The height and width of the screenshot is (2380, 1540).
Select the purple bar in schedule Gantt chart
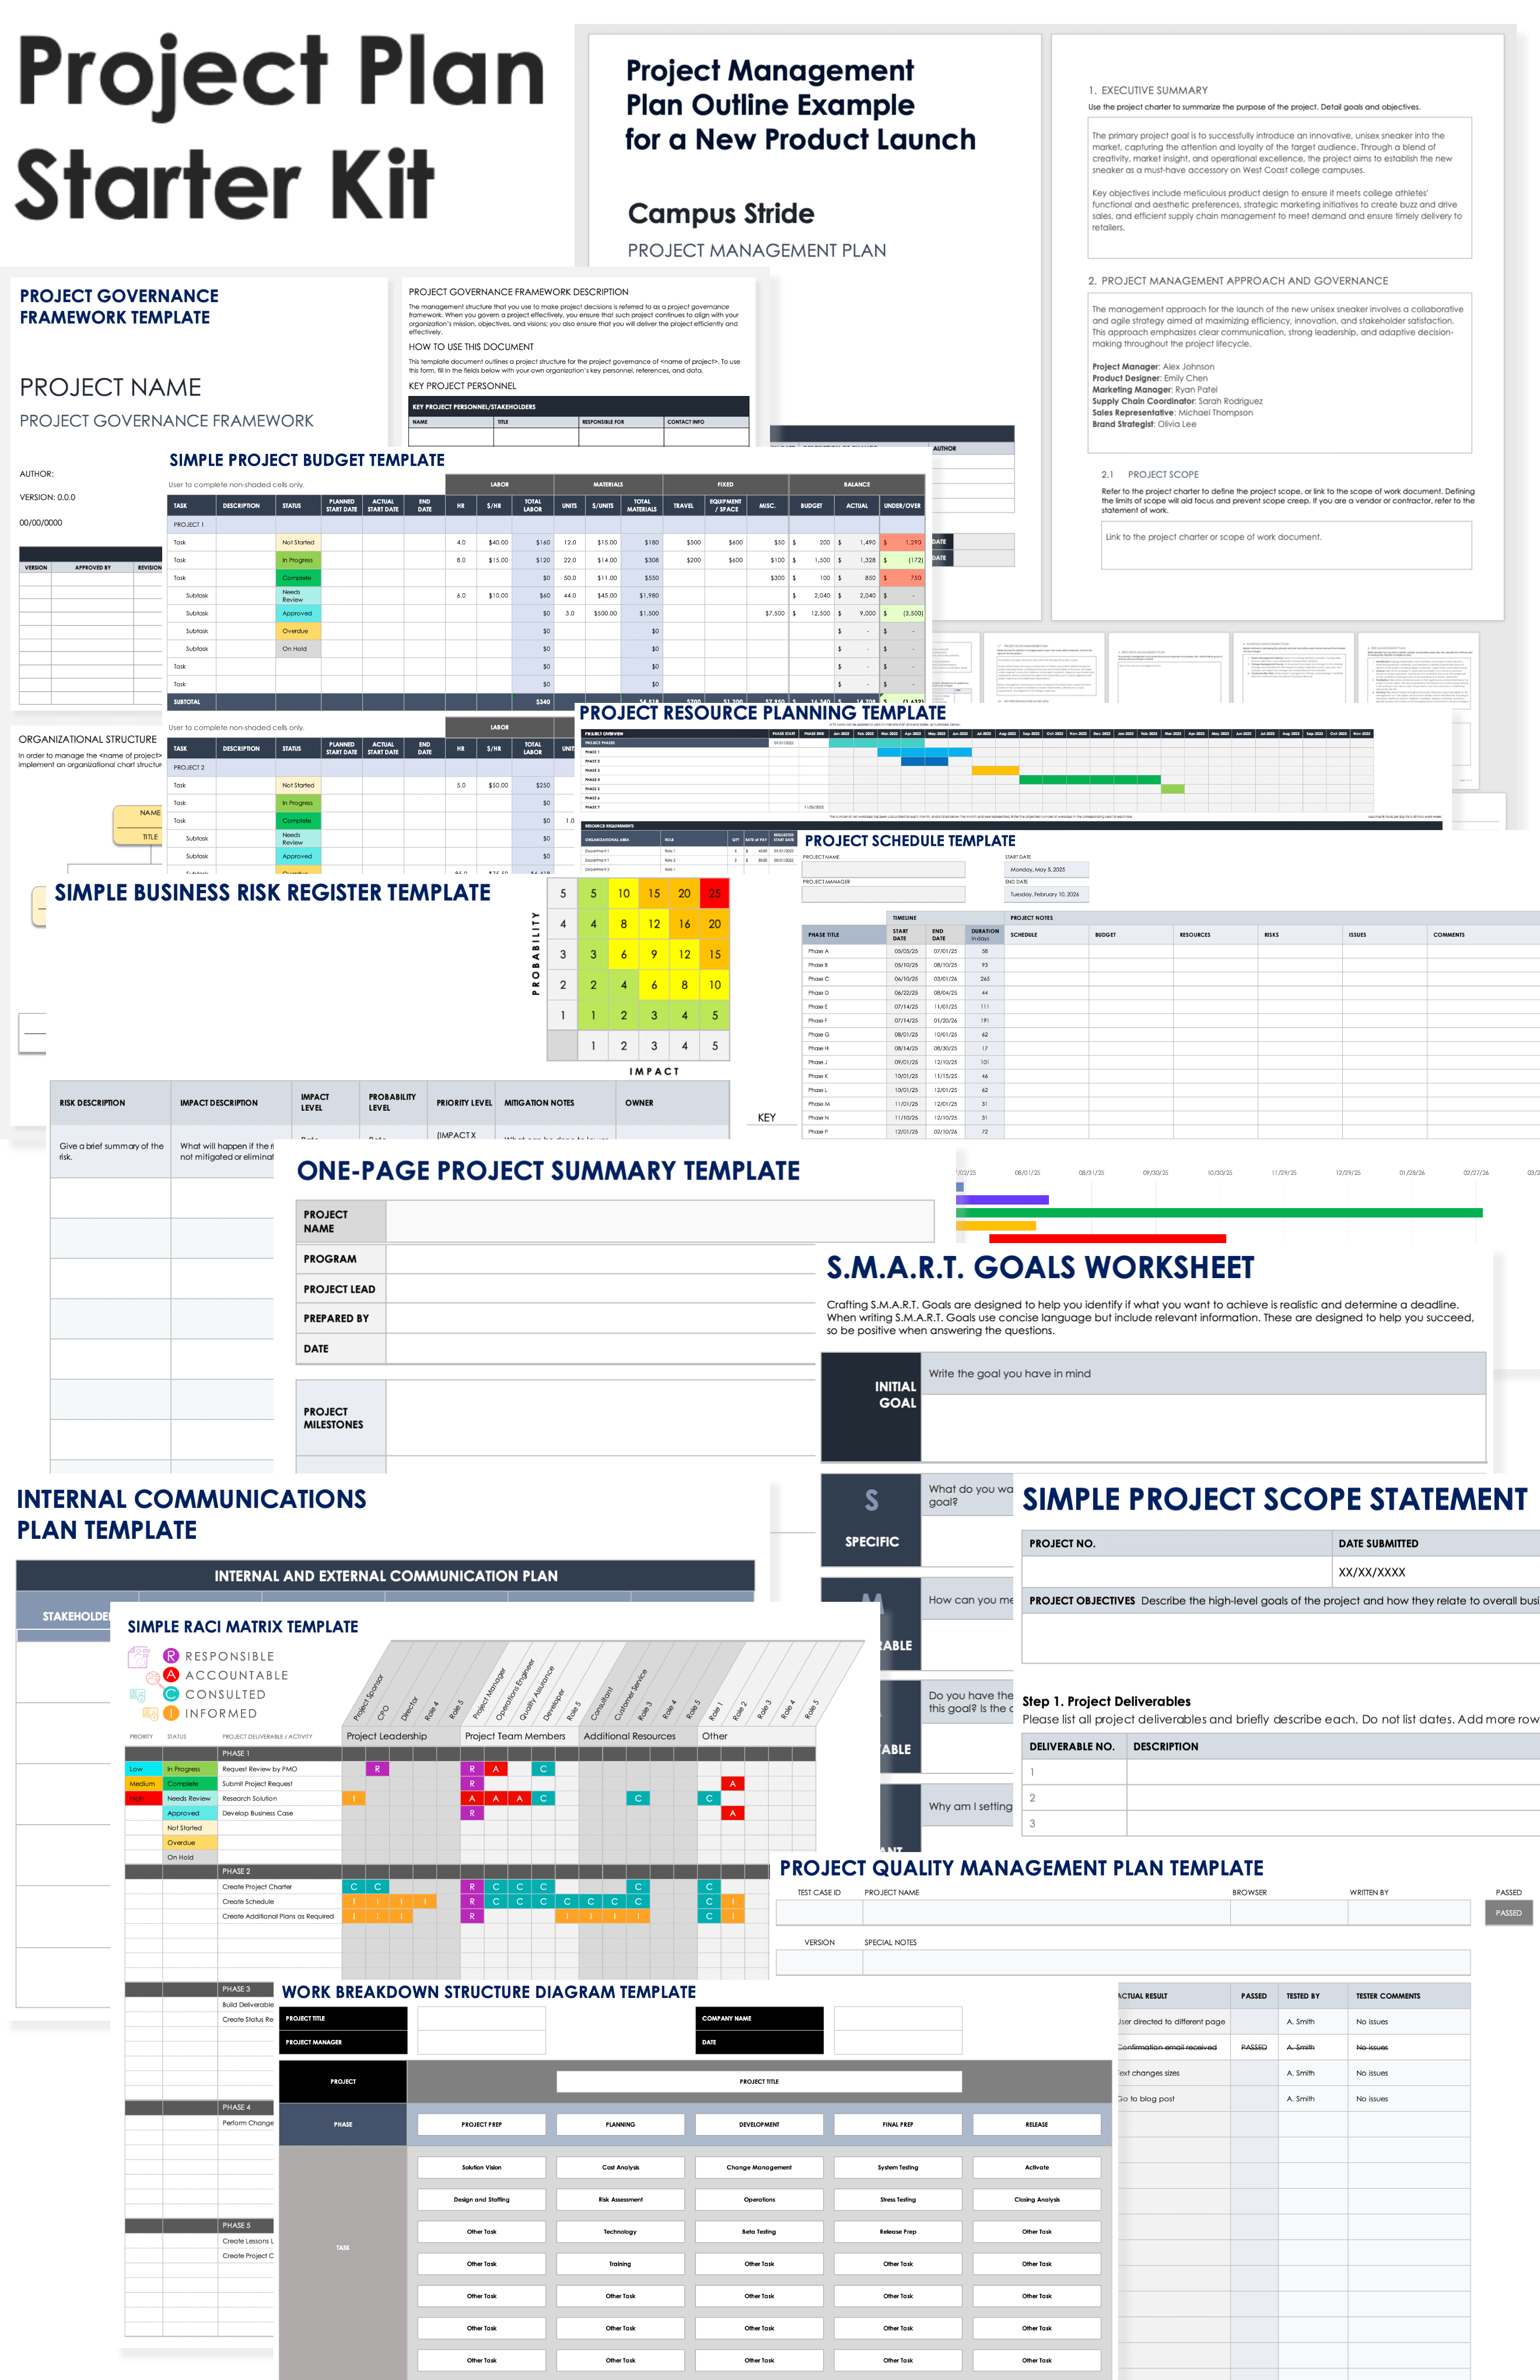(1002, 1199)
